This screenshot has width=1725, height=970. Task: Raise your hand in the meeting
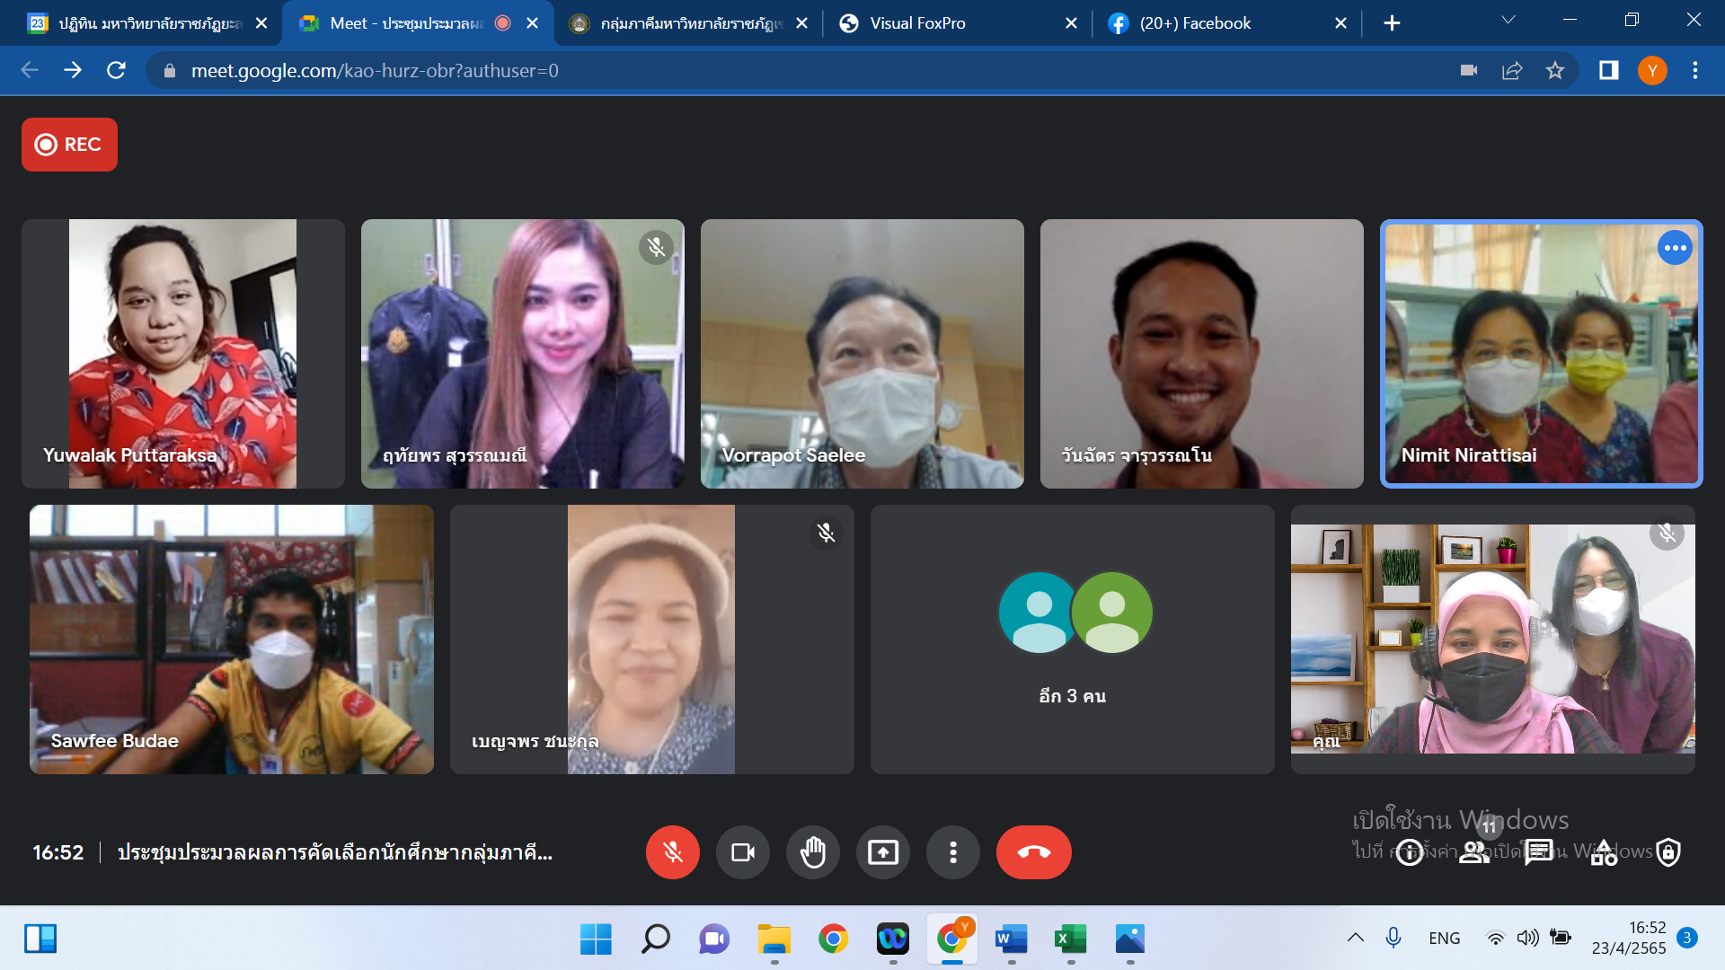pos(812,851)
